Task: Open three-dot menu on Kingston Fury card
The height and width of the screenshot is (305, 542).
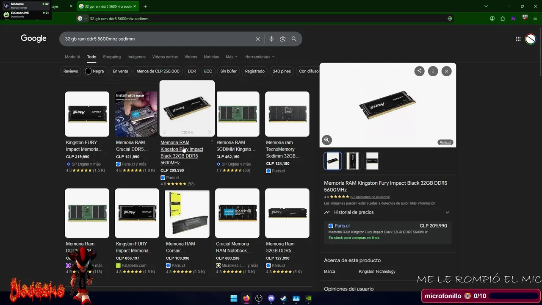Action: point(212,142)
